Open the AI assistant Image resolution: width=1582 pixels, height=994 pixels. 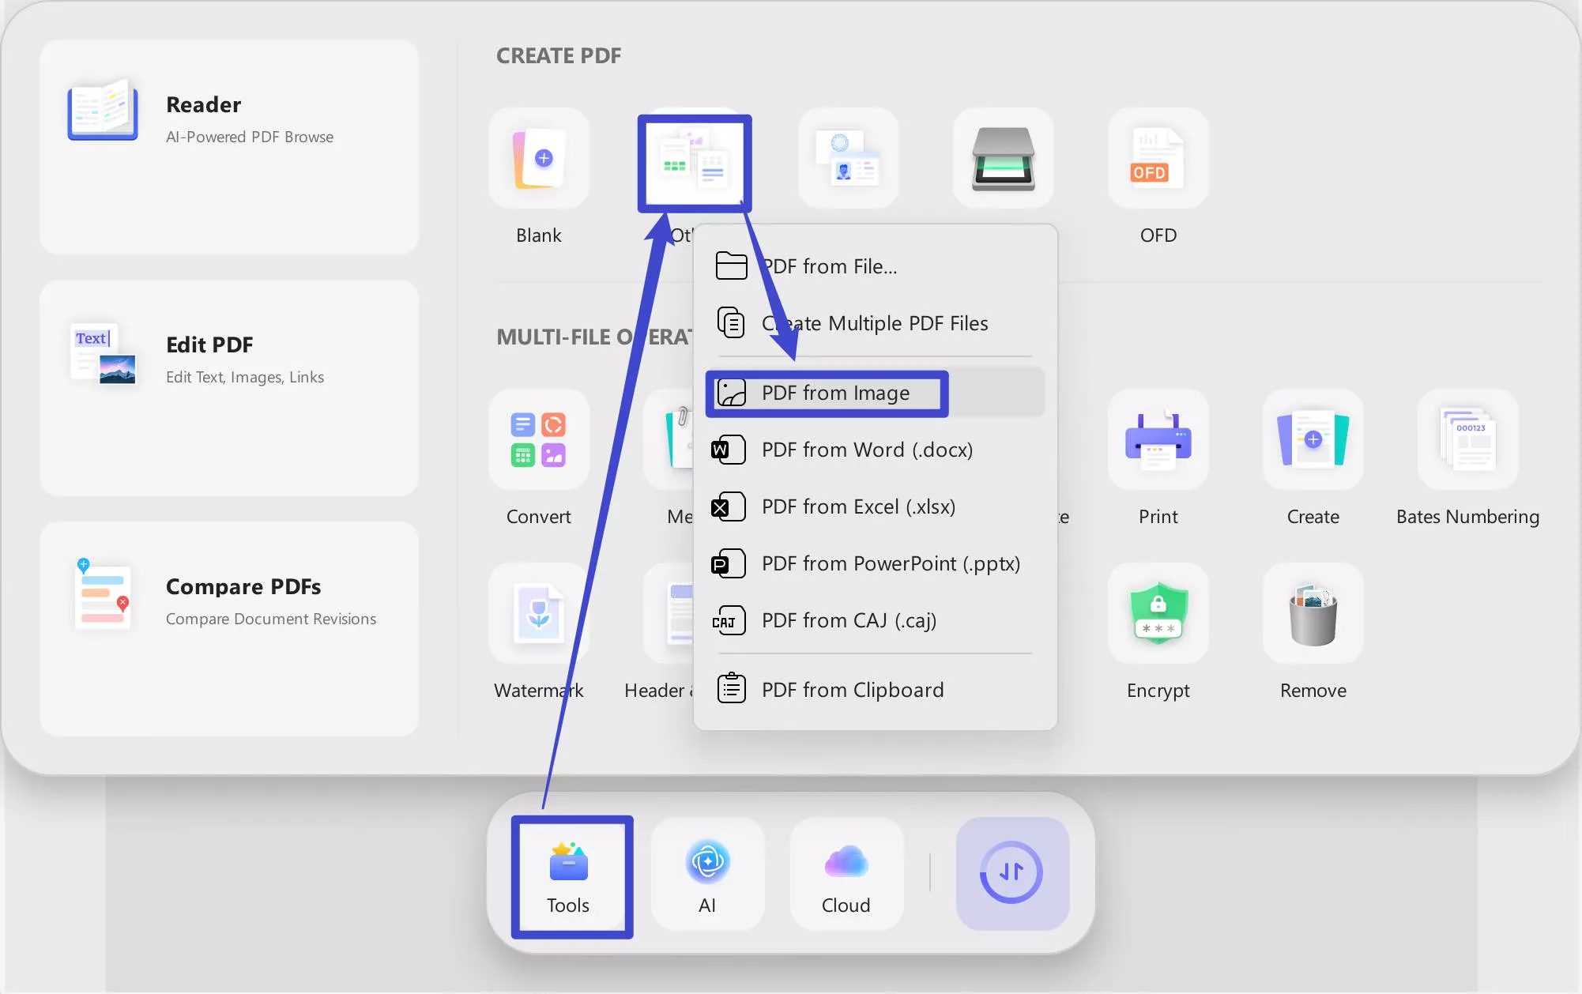(707, 873)
